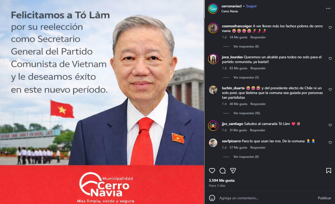335x204 pixels.
Task: Save the post with the bookmark icon
Action: point(328,171)
